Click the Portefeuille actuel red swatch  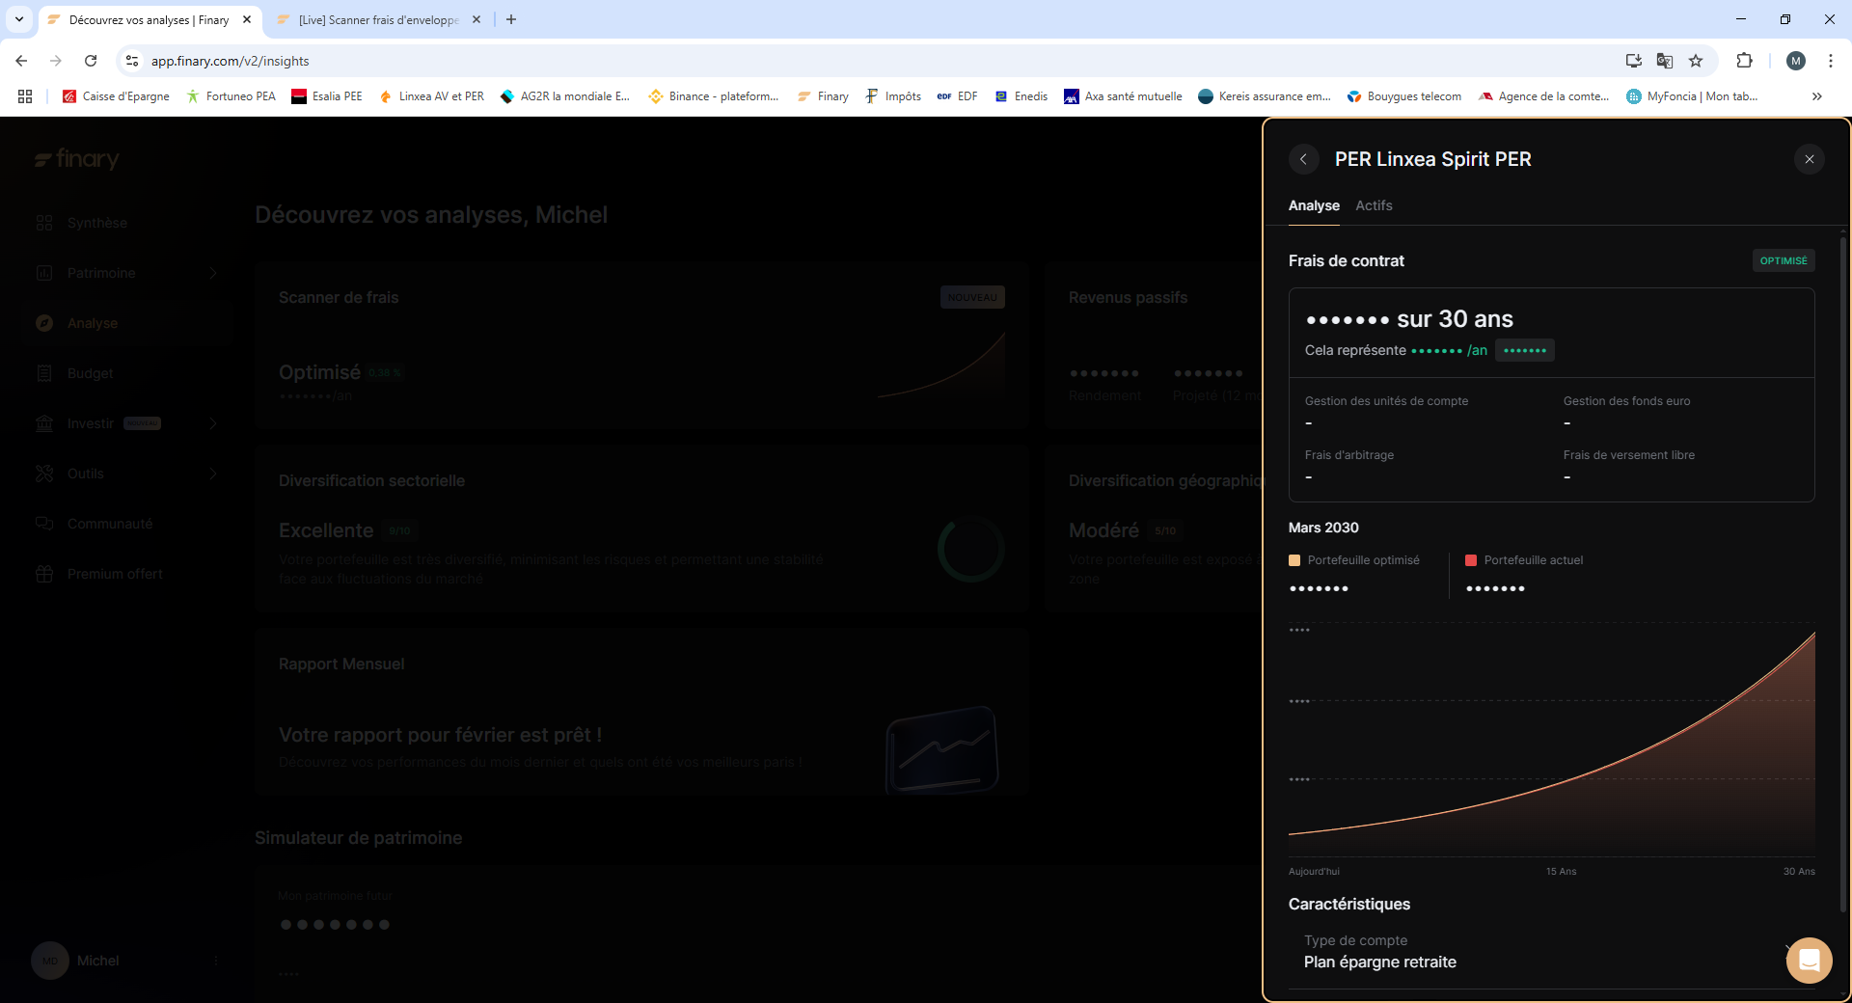click(1471, 560)
